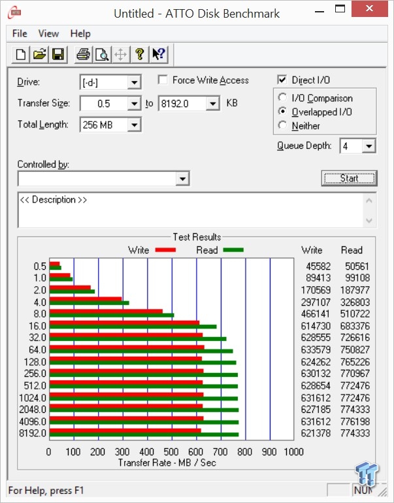Image resolution: width=394 pixels, height=503 pixels.
Task: Expand the Total Length 256 MB dropdown
Action: pyautogui.click(x=134, y=125)
